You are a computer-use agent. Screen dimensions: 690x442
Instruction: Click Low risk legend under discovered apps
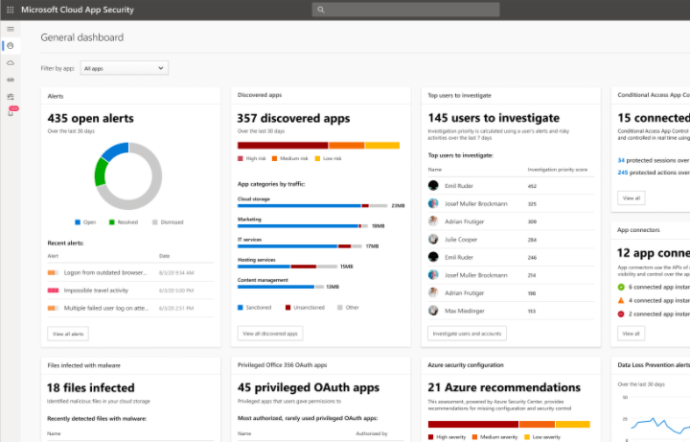pos(329,158)
